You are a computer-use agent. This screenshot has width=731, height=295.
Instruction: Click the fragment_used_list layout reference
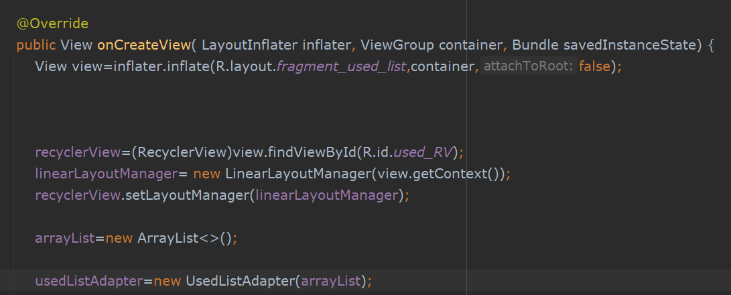coord(342,67)
